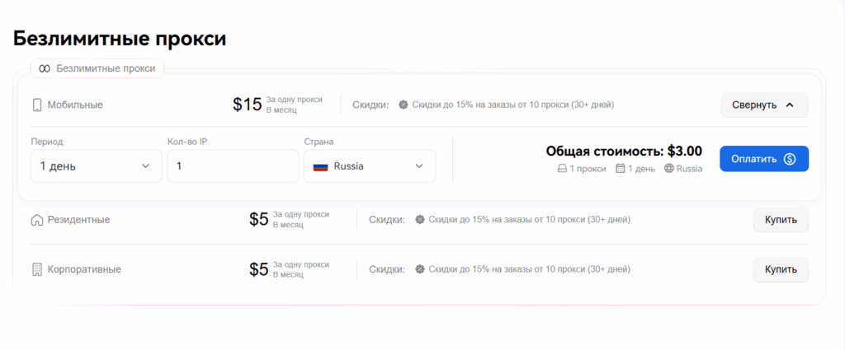Click Купить for Корпоративные proxies

tap(781, 269)
